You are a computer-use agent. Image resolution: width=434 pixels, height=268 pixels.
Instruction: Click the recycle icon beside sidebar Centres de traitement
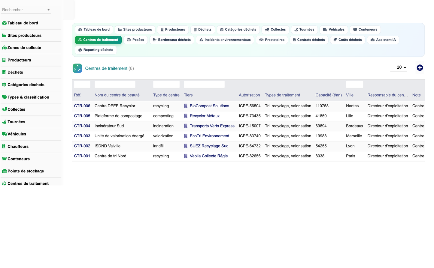pyautogui.click(x=4, y=183)
